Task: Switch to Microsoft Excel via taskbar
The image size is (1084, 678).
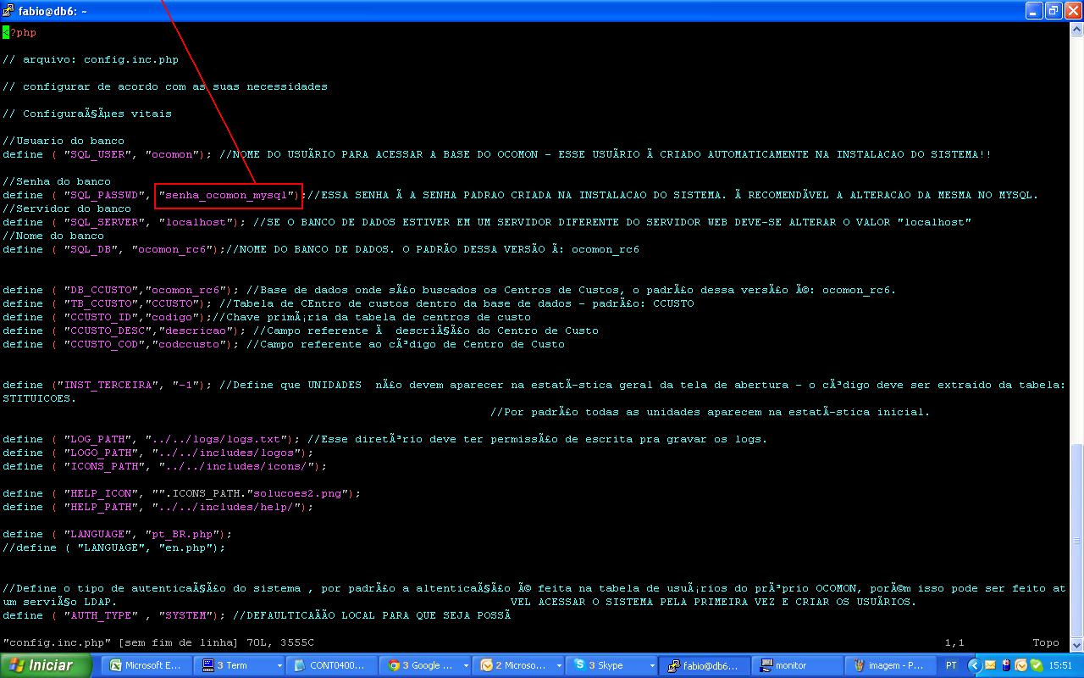Action: pos(147,664)
